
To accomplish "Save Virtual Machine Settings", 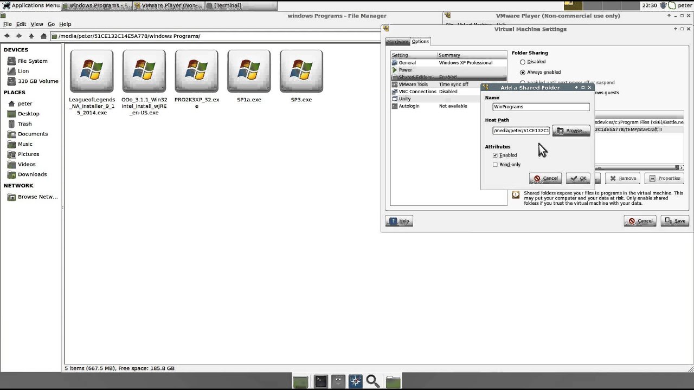I will (x=674, y=221).
